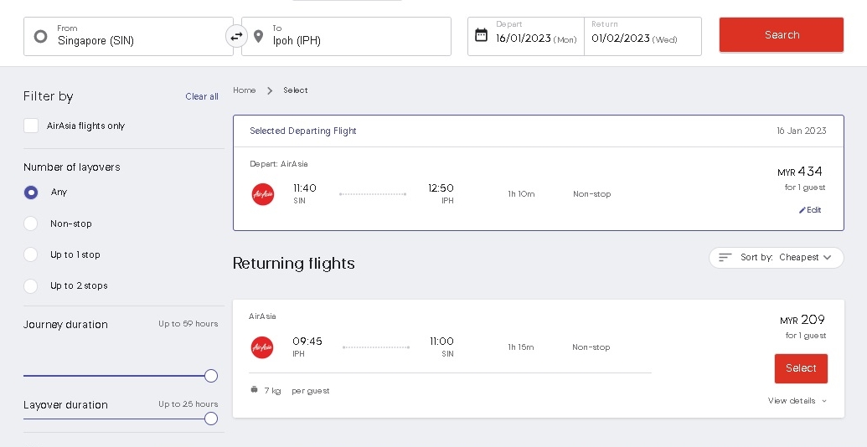
Task: Click the Select breadcrumb text
Action: coord(295,90)
